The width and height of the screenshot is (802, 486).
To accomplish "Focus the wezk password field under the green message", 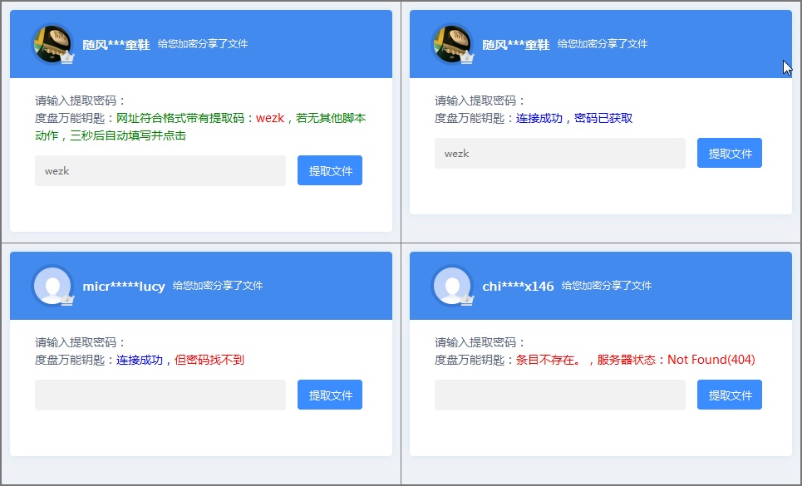I will pyautogui.click(x=160, y=170).
